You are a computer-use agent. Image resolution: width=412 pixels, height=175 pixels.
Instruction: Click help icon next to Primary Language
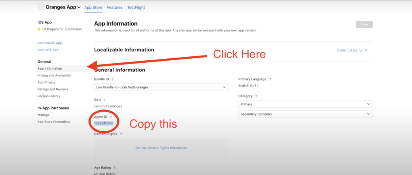tap(270, 79)
